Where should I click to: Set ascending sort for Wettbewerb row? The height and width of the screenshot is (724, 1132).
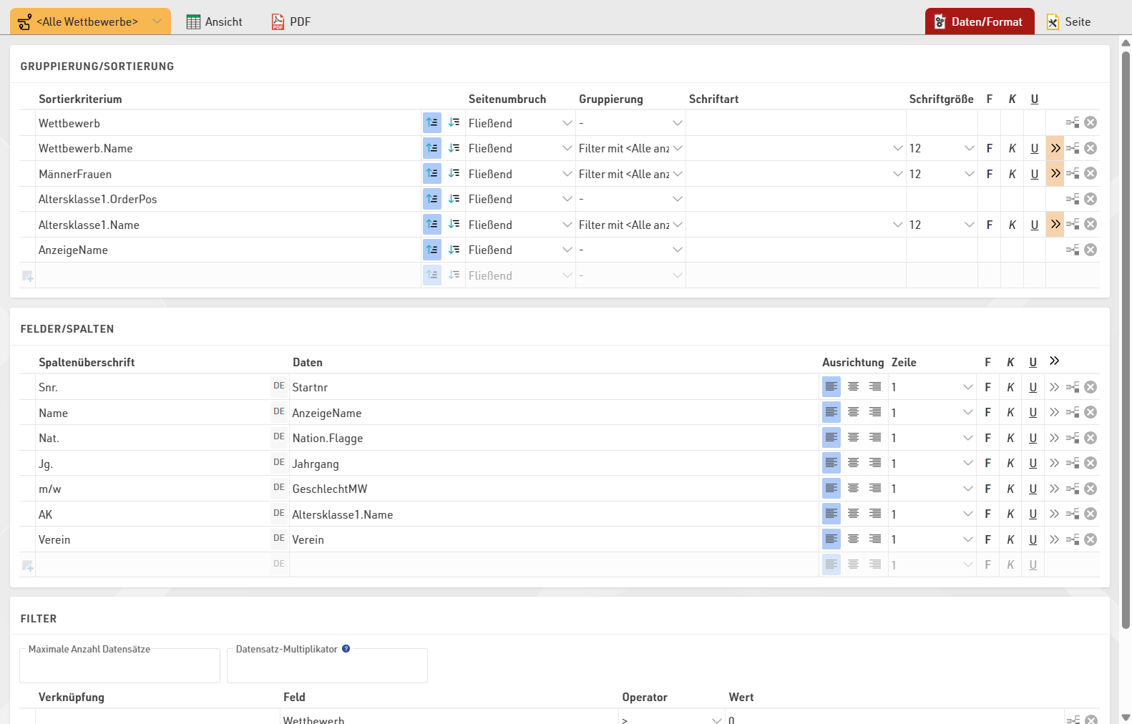431,123
